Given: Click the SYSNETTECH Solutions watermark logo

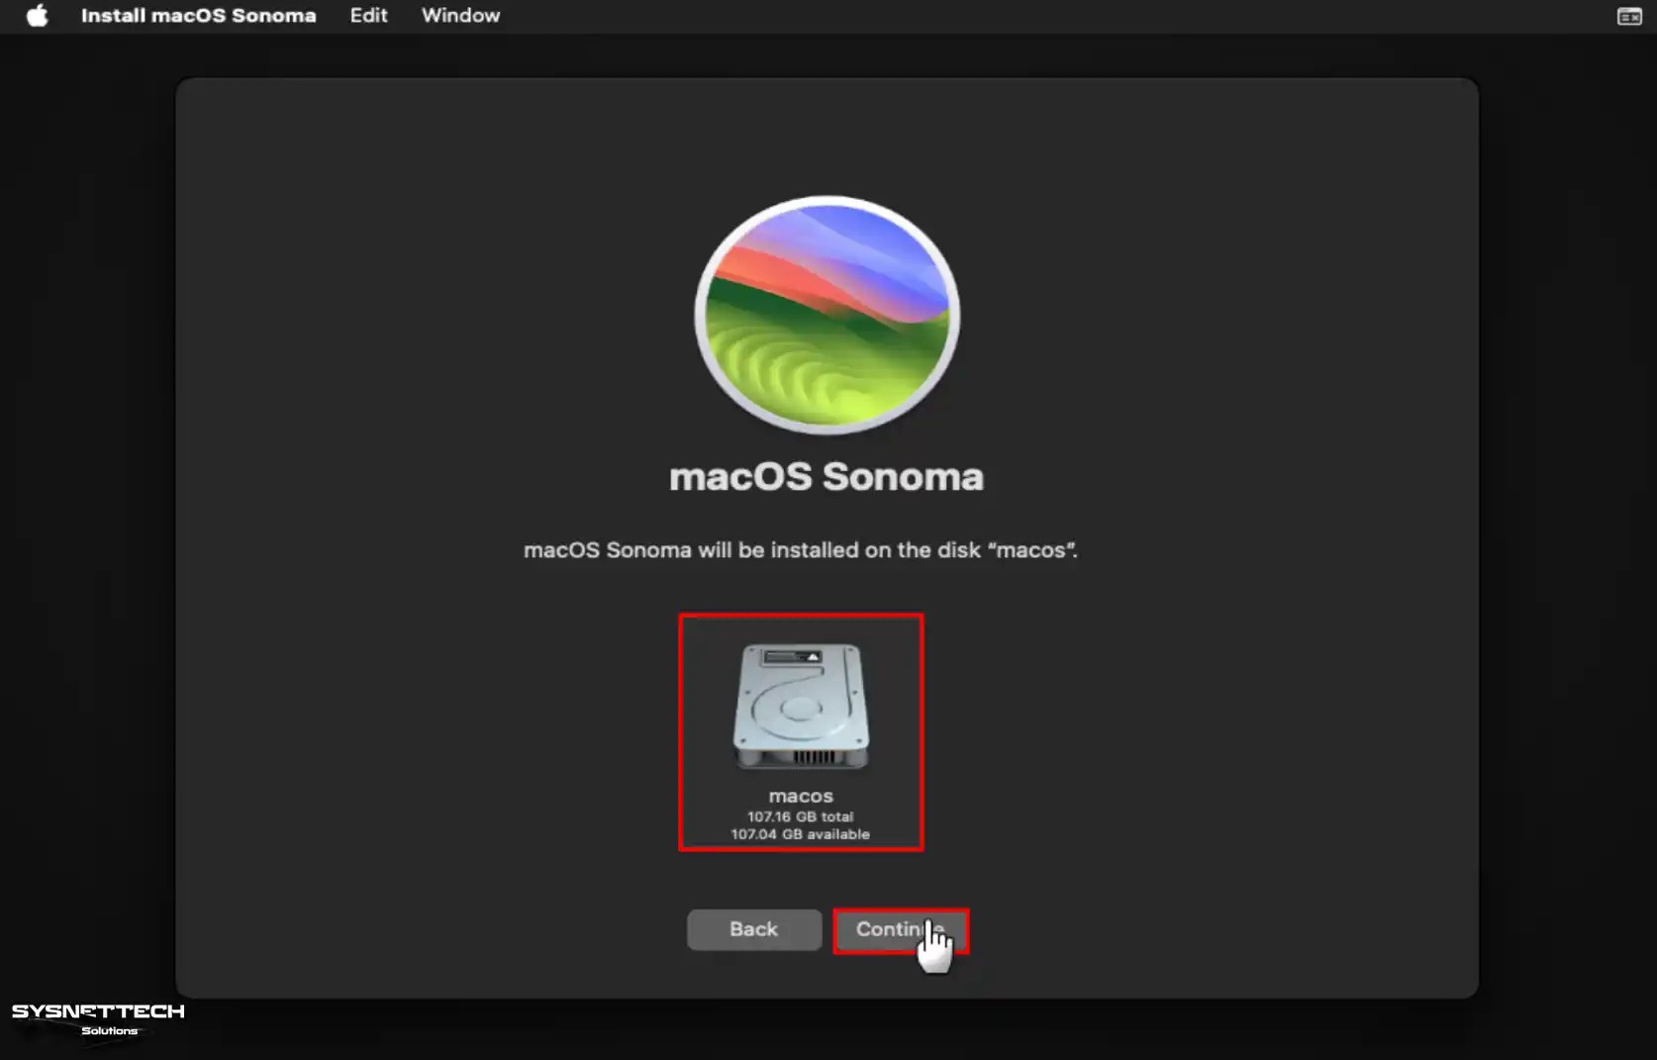Looking at the screenshot, I should coord(96,1021).
